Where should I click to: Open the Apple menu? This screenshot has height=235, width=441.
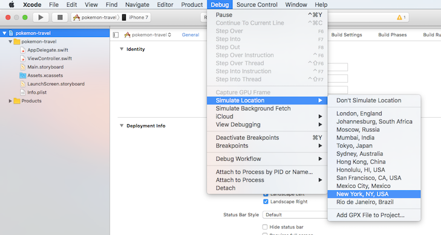[11, 4]
